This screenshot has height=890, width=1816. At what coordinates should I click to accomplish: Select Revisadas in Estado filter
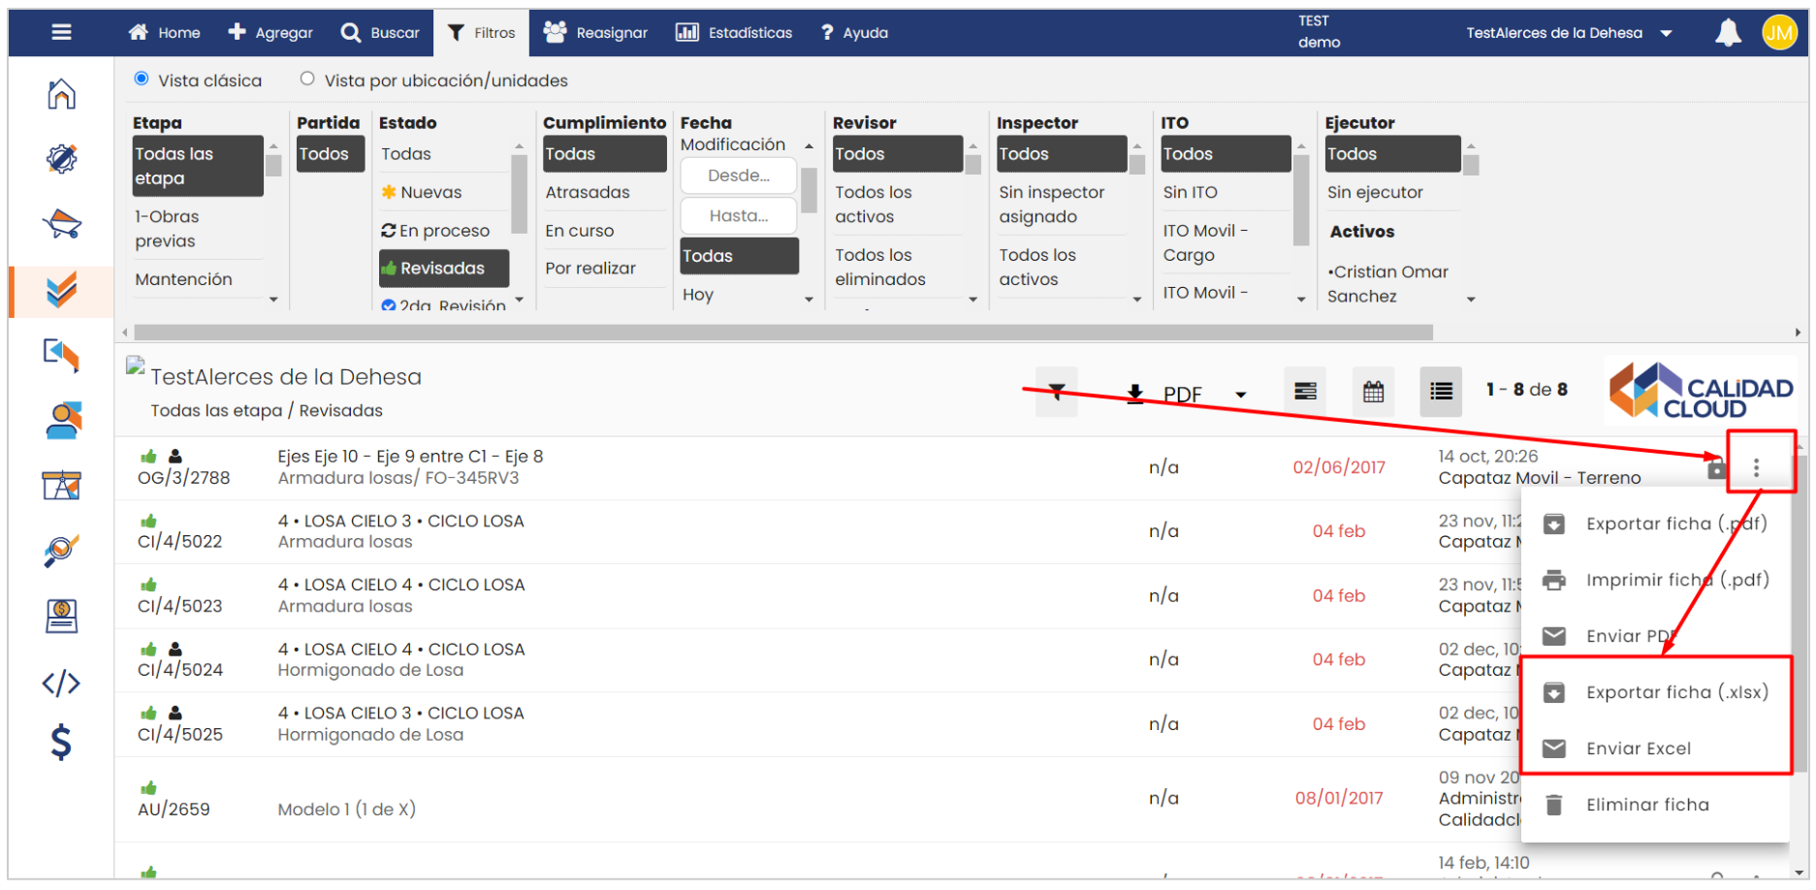tap(443, 269)
